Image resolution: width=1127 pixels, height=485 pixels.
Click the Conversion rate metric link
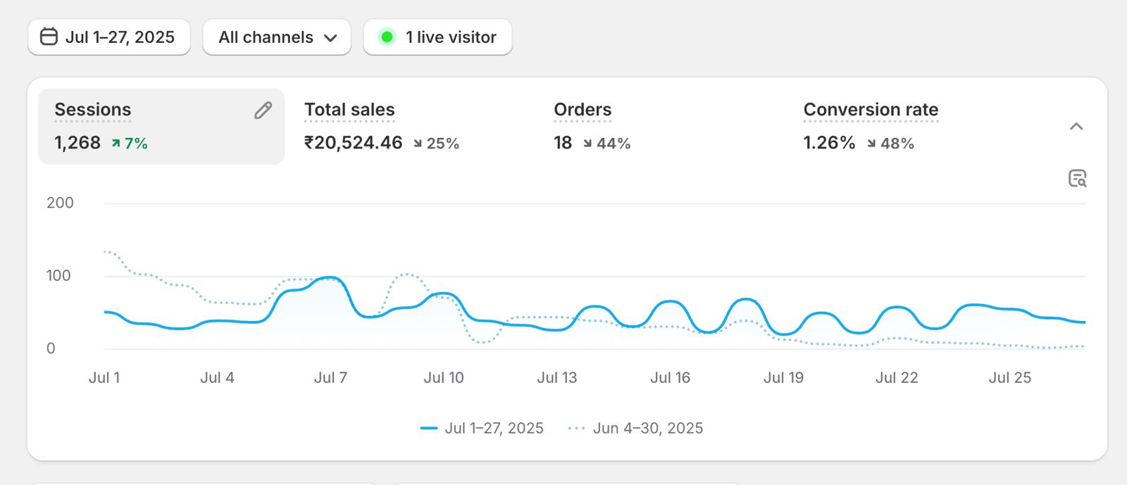tap(871, 110)
